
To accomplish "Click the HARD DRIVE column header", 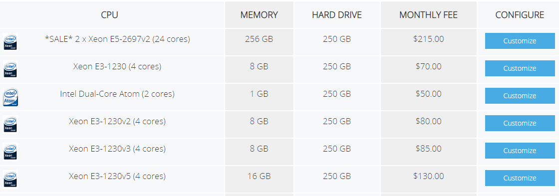I will [337, 15].
